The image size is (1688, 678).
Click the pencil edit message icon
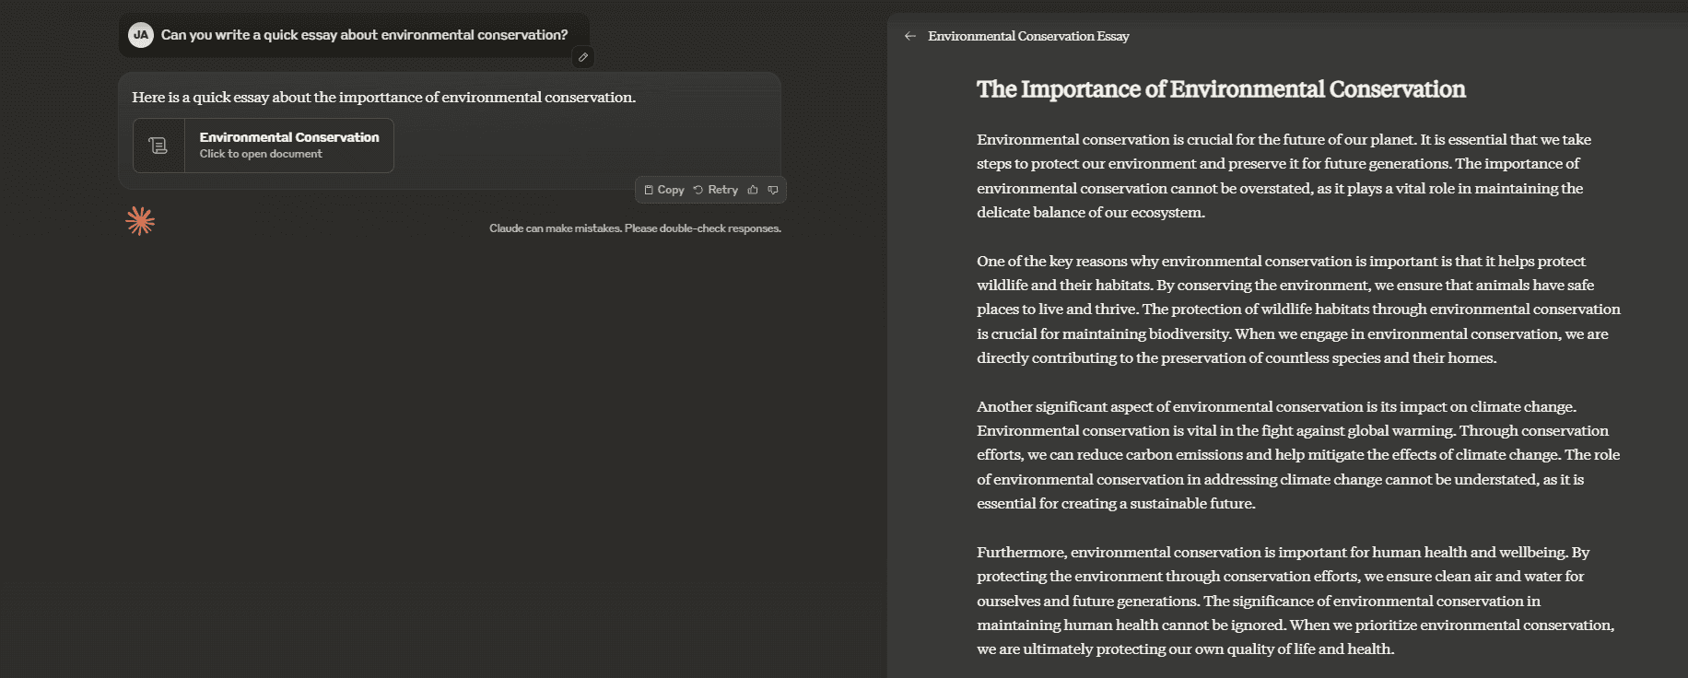pyautogui.click(x=582, y=57)
